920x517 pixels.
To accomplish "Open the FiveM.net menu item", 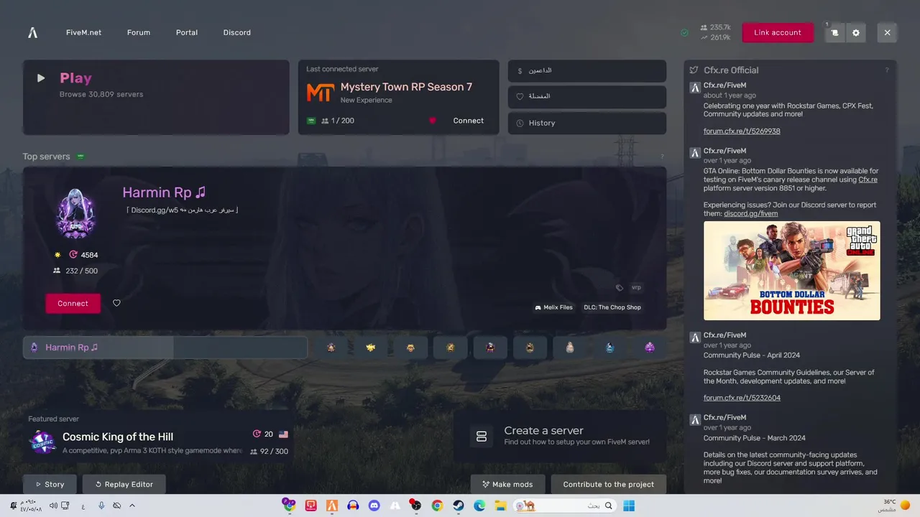I will [83, 32].
